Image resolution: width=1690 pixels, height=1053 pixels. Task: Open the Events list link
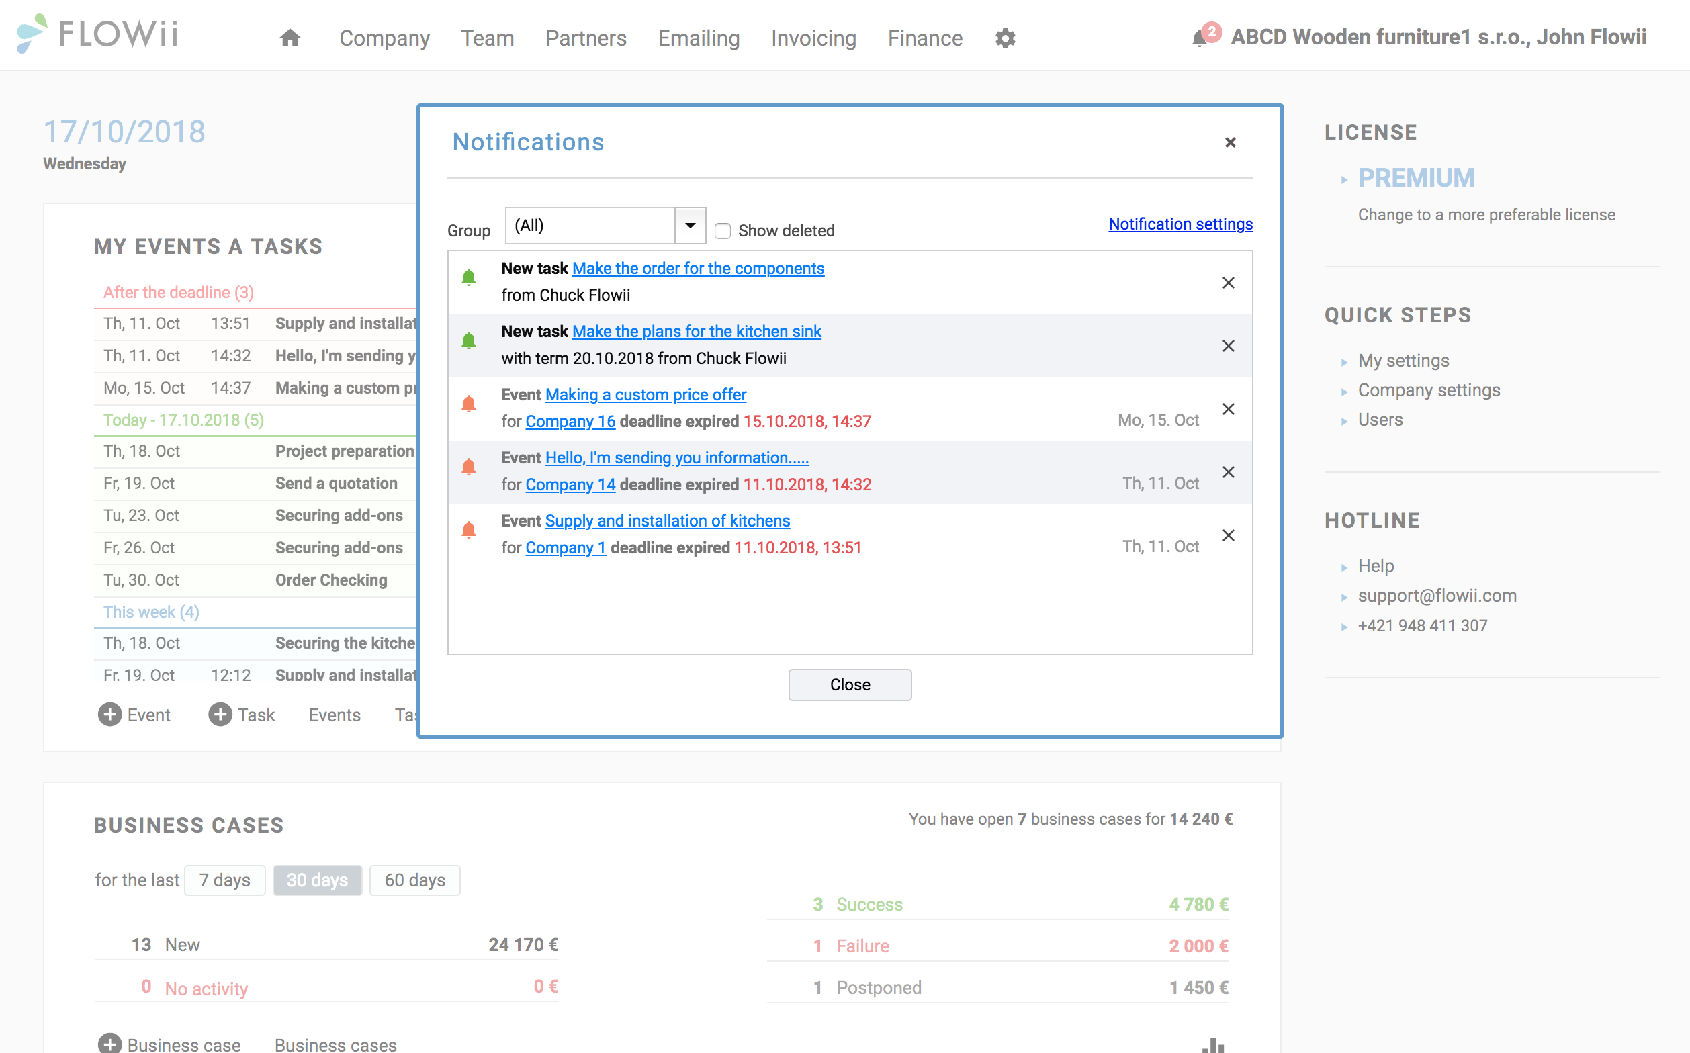(x=335, y=715)
